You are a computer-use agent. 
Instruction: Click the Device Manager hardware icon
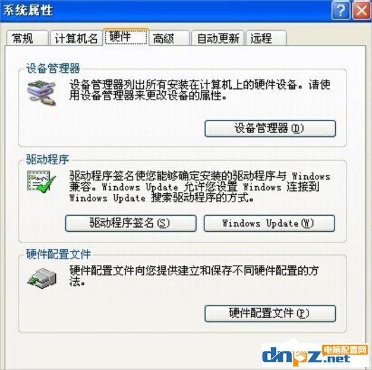coord(42,92)
